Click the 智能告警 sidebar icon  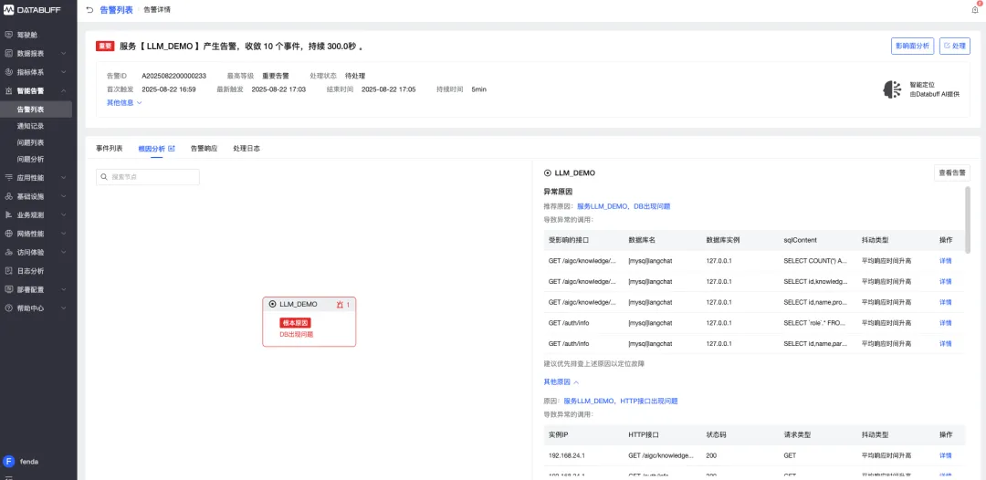[8, 90]
